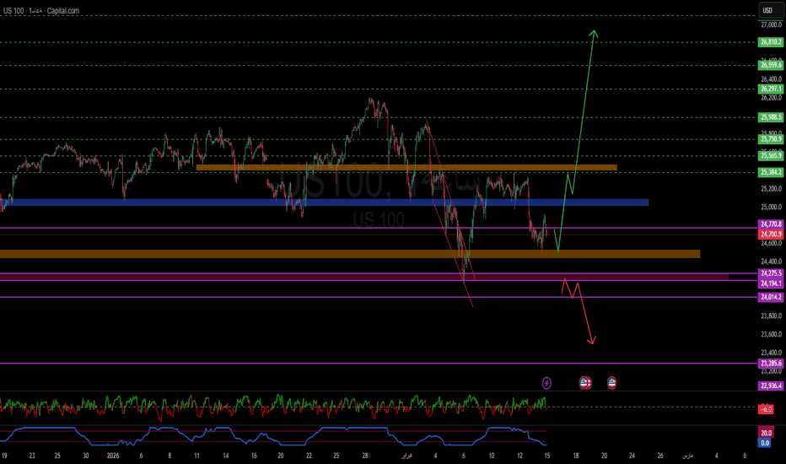The width and height of the screenshot is (786, 464).
Task: Select the purple 22,936.4 price label
Action: tap(771, 386)
